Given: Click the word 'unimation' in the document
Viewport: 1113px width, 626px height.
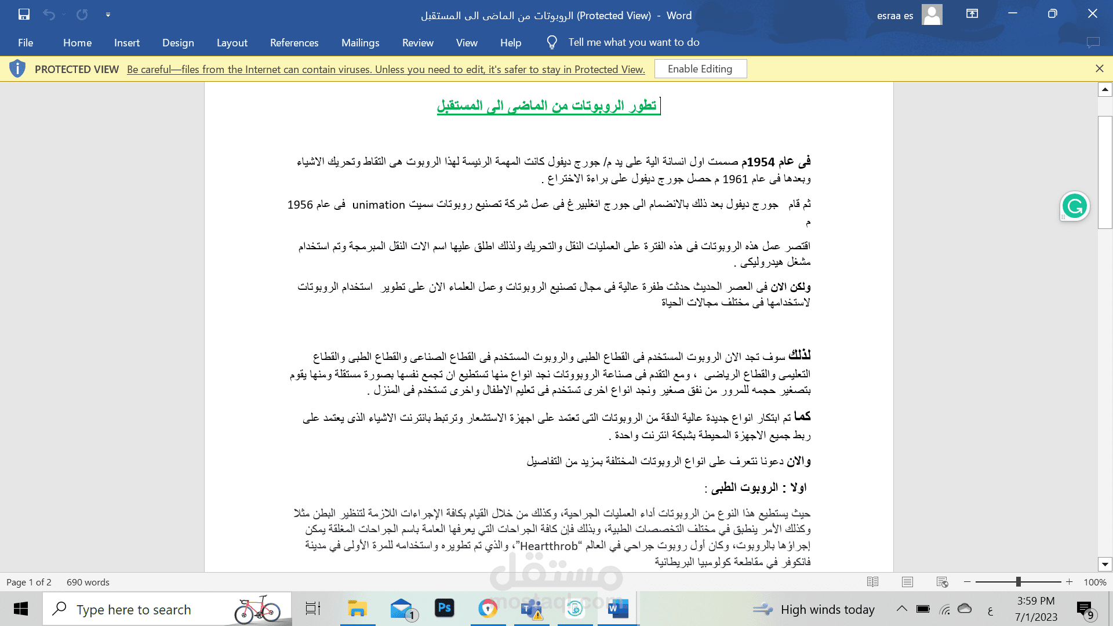Looking at the screenshot, I should [x=379, y=205].
